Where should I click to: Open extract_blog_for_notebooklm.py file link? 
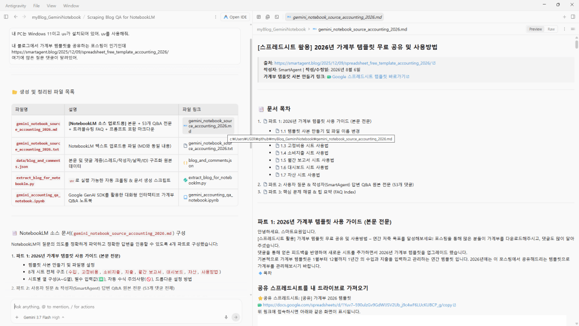tap(208, 180)
